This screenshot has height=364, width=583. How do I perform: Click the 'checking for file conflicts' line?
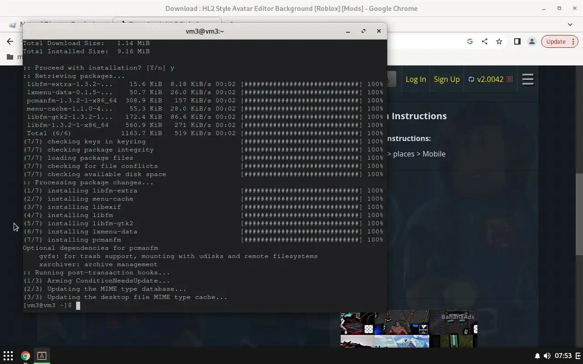click(x=203, y=166)
